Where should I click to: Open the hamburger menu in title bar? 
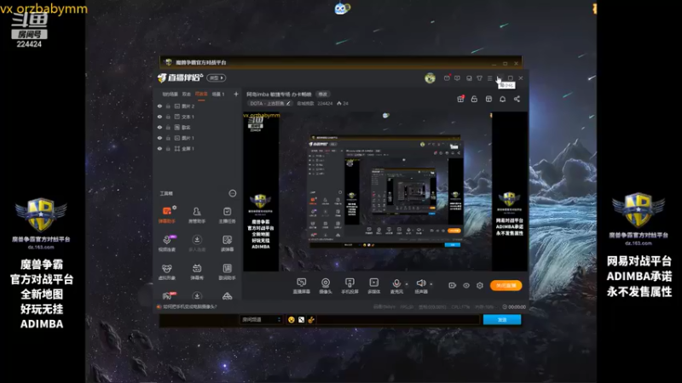pos(489,78)
